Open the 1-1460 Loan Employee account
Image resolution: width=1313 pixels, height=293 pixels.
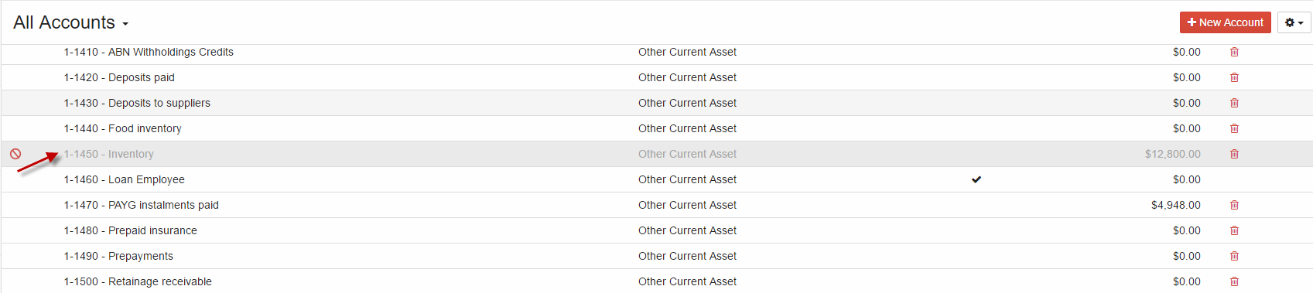point(124,179)
